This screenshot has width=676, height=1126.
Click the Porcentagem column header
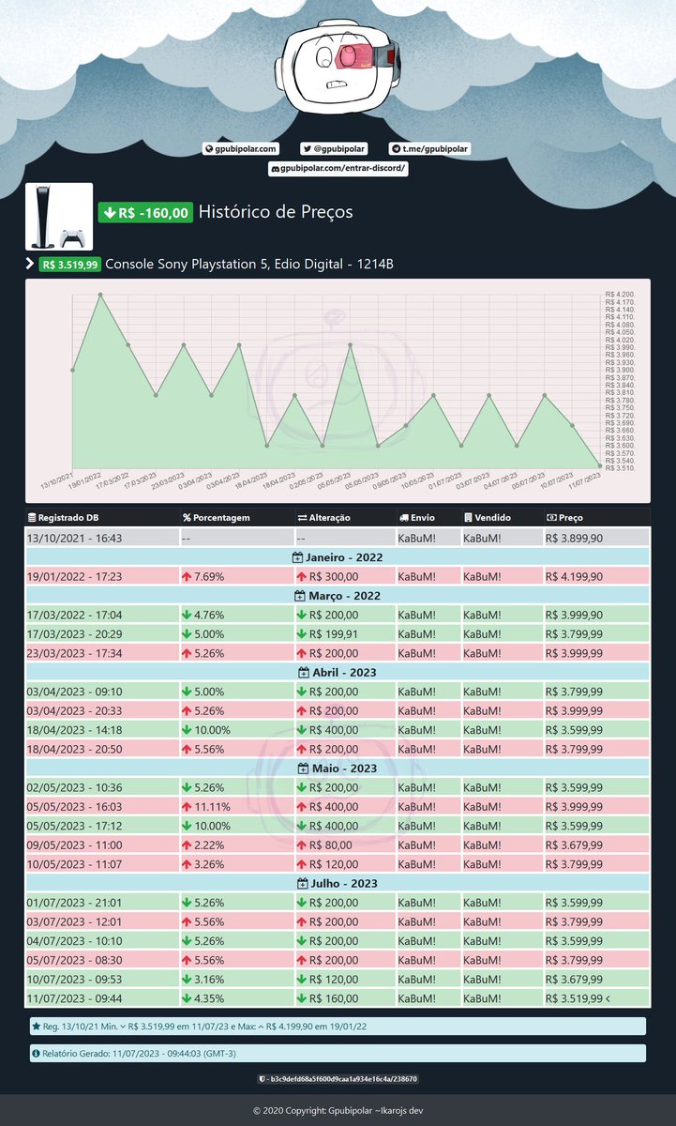pos(236,517)
